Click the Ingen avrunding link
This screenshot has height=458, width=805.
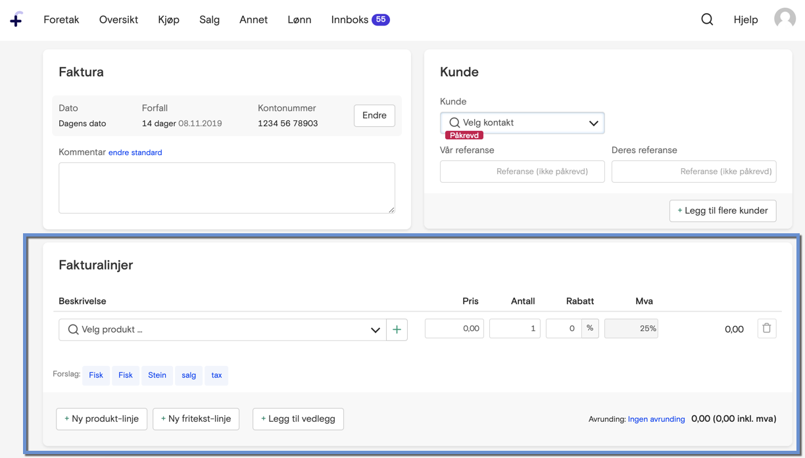coord(656,419)
